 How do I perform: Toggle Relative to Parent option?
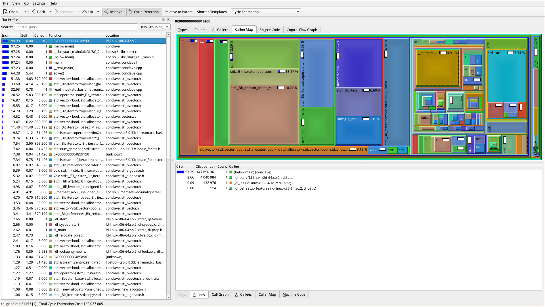[178, 12]
